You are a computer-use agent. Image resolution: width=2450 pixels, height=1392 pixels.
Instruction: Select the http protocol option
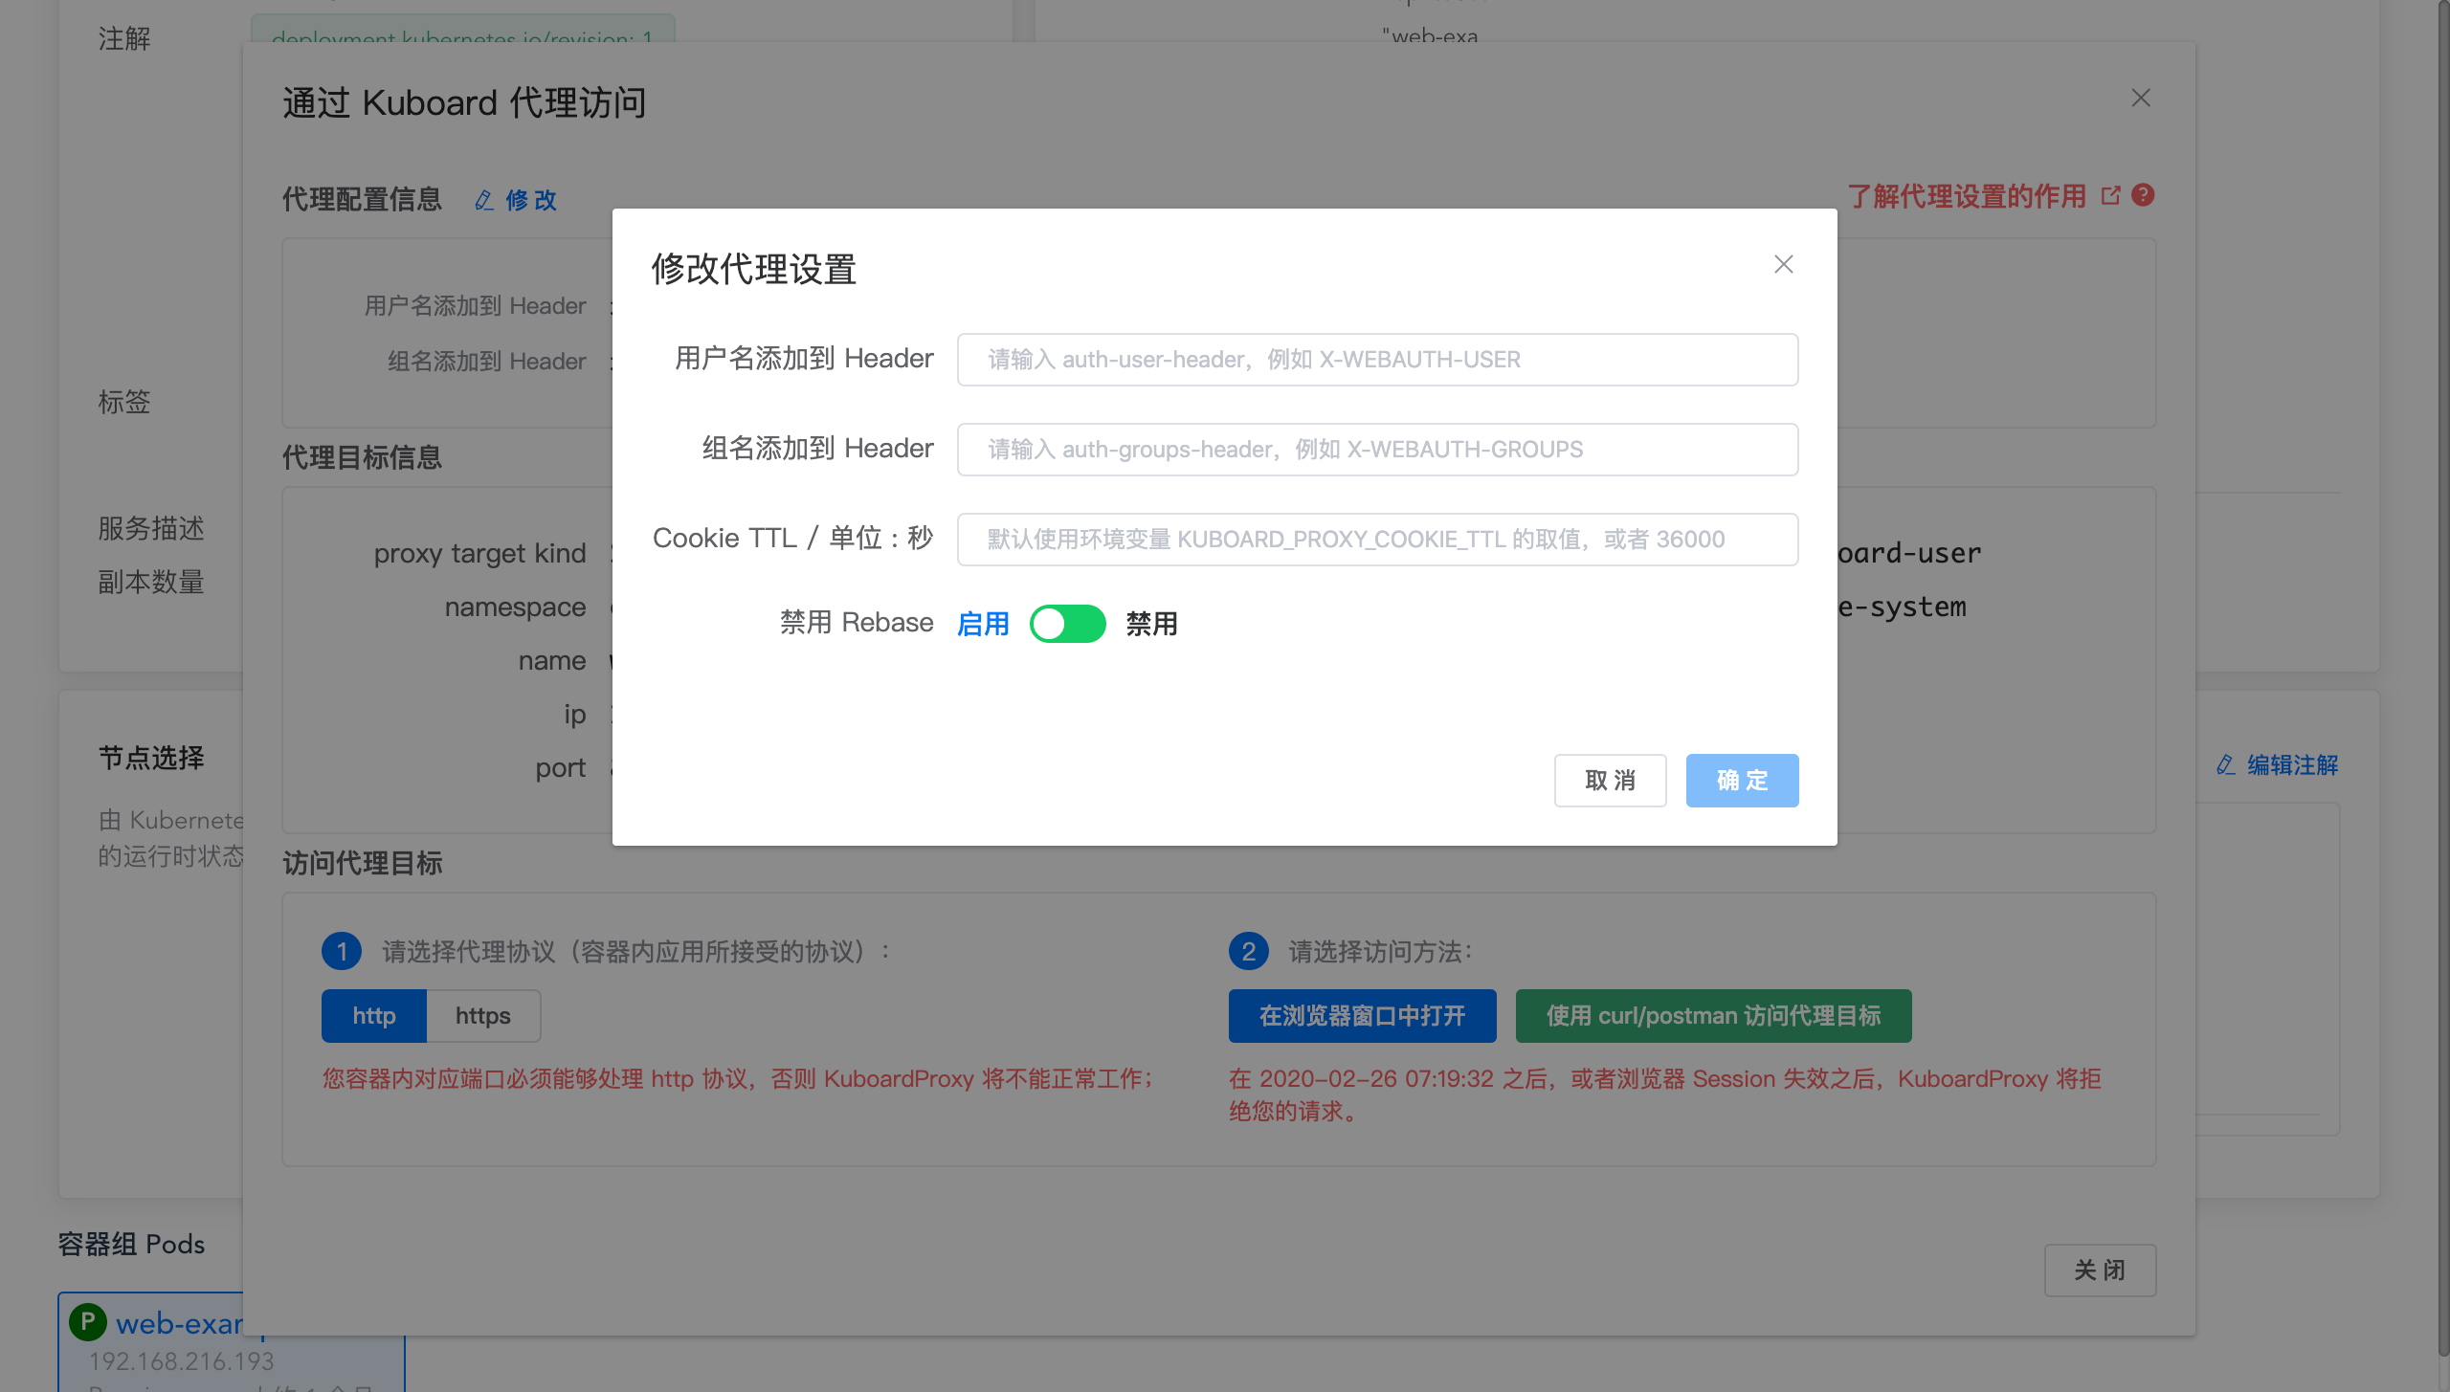[373, 1016]
